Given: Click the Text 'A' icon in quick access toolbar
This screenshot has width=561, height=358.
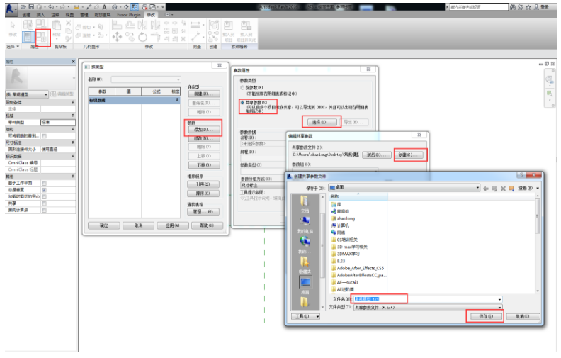Looking at the screenshot, I should pos(104,7).
